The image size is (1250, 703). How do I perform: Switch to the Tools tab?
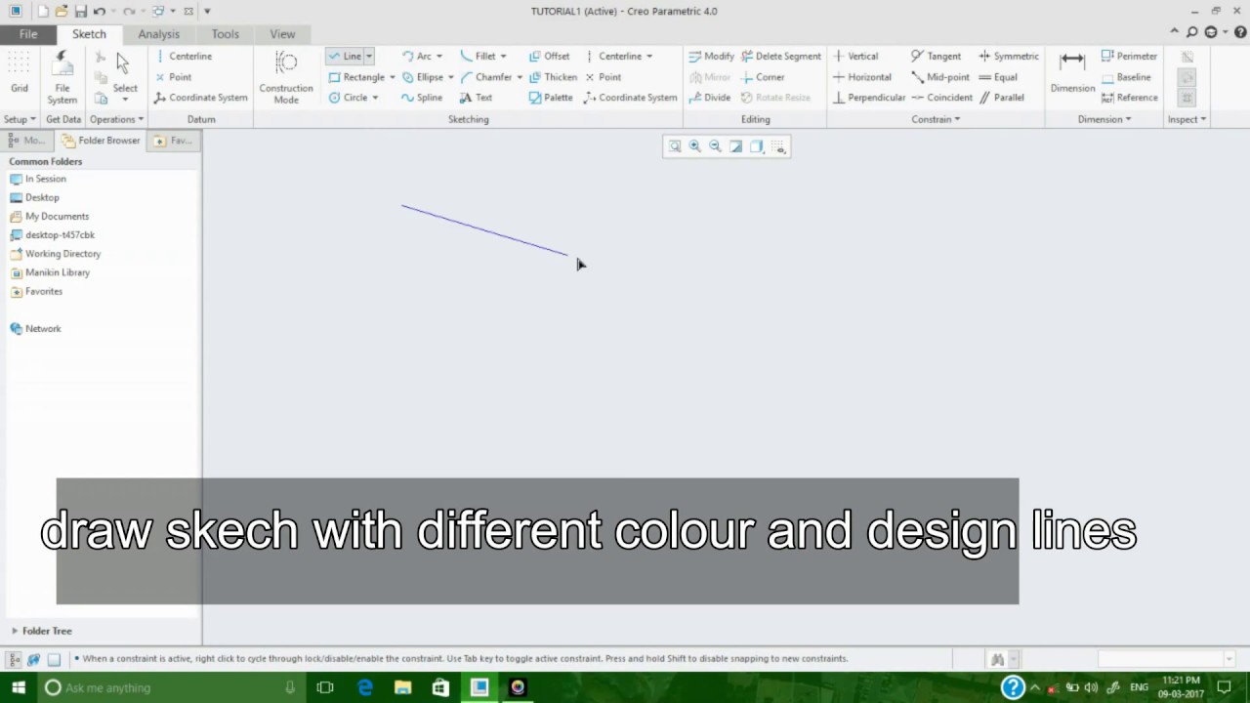click(225, 34)
